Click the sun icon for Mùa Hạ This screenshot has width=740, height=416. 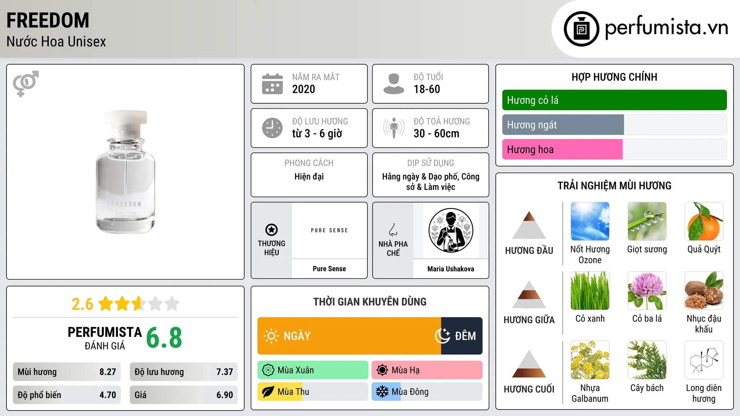tap(382, 370)
